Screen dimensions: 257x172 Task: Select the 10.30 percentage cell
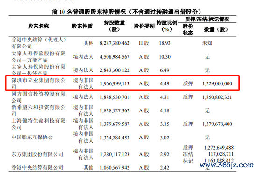pyautogui.click(x=165, y=57)
